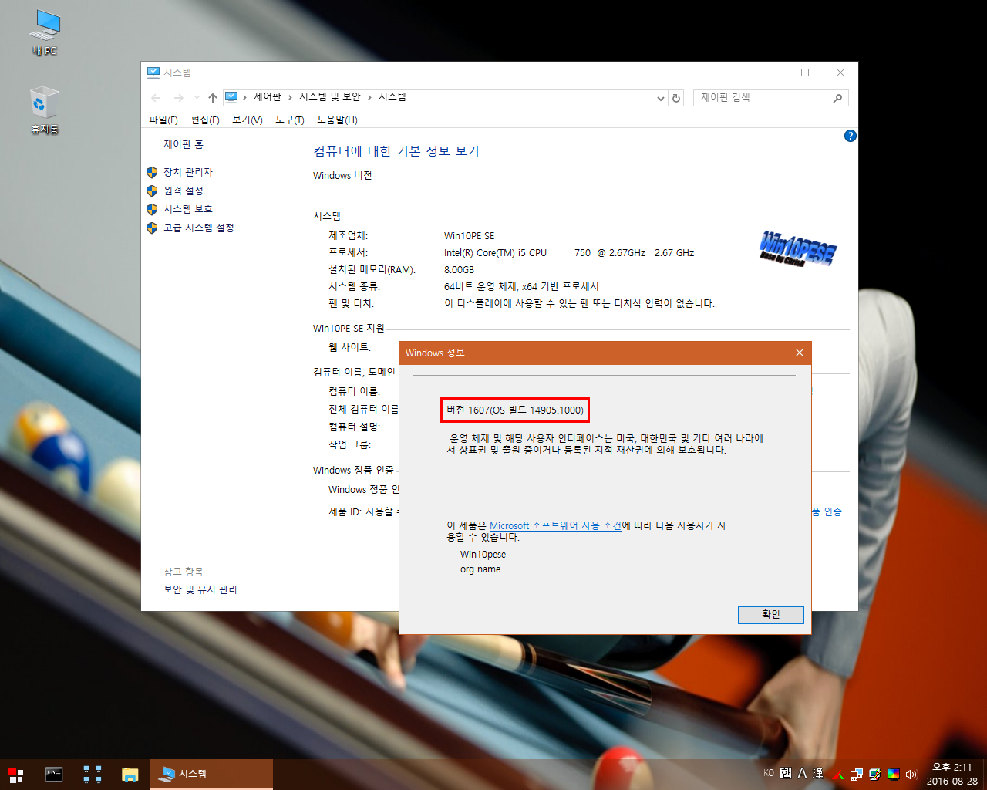Viewport: 987px width, 790px height.
Task: Open the clock showing 오후 2:11
Action: [x=952, y=775]
